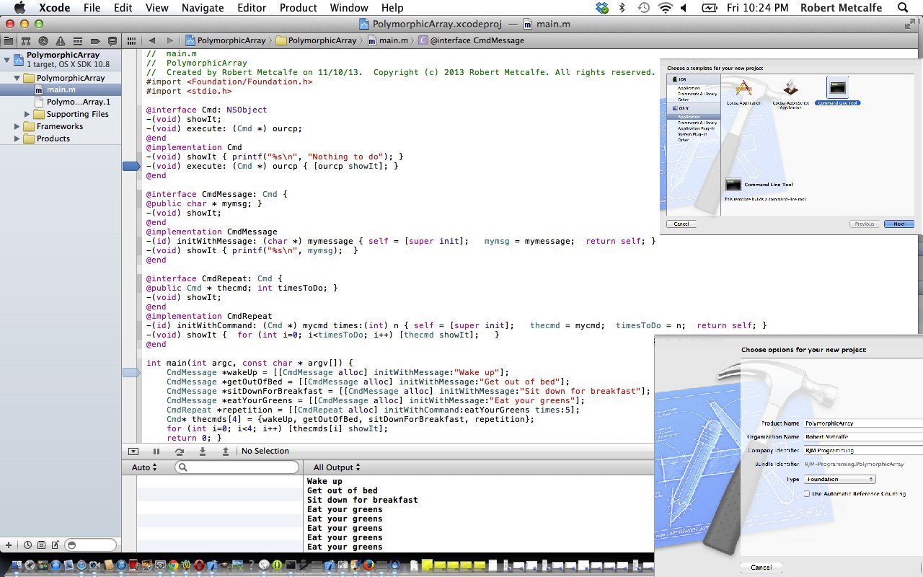923x577 pixels.
Task: Select main.m in the project navigator
Action: coord(61,89)
